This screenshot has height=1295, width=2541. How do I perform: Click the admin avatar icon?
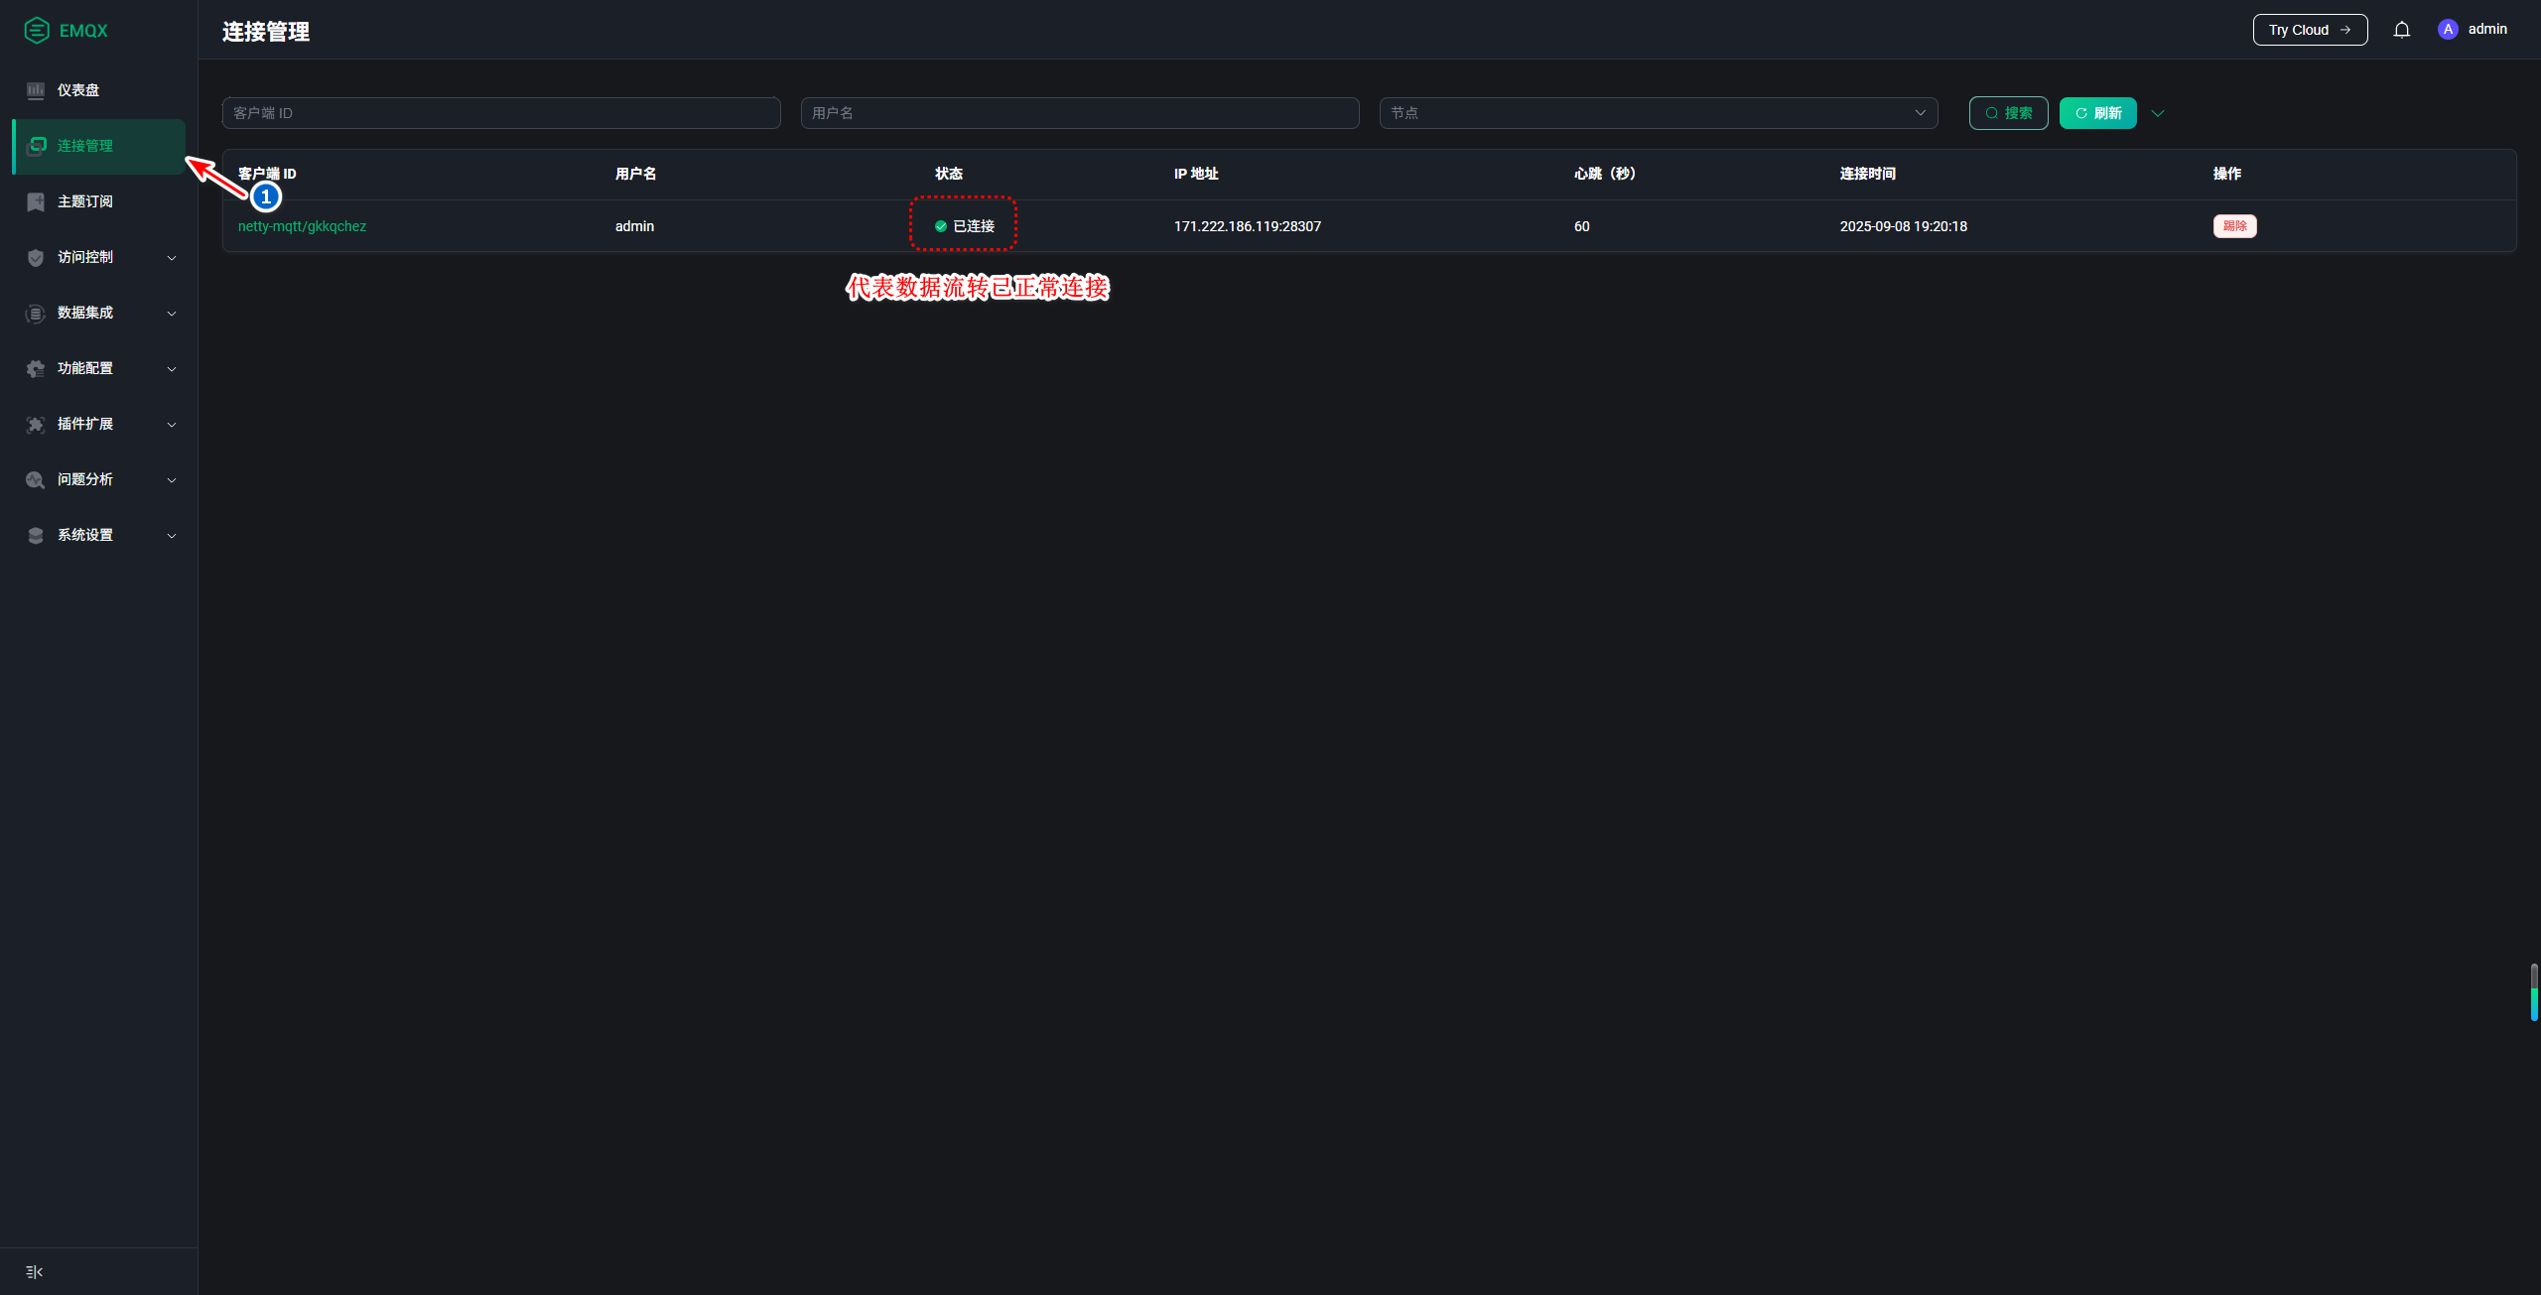pyautogui.click(x=2448, y=30)
